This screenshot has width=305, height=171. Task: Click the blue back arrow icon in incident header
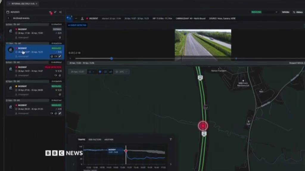69,18
